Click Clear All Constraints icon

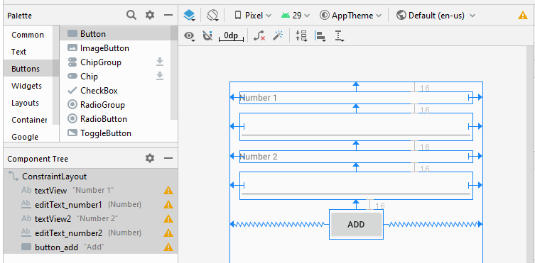coord(259,35)
